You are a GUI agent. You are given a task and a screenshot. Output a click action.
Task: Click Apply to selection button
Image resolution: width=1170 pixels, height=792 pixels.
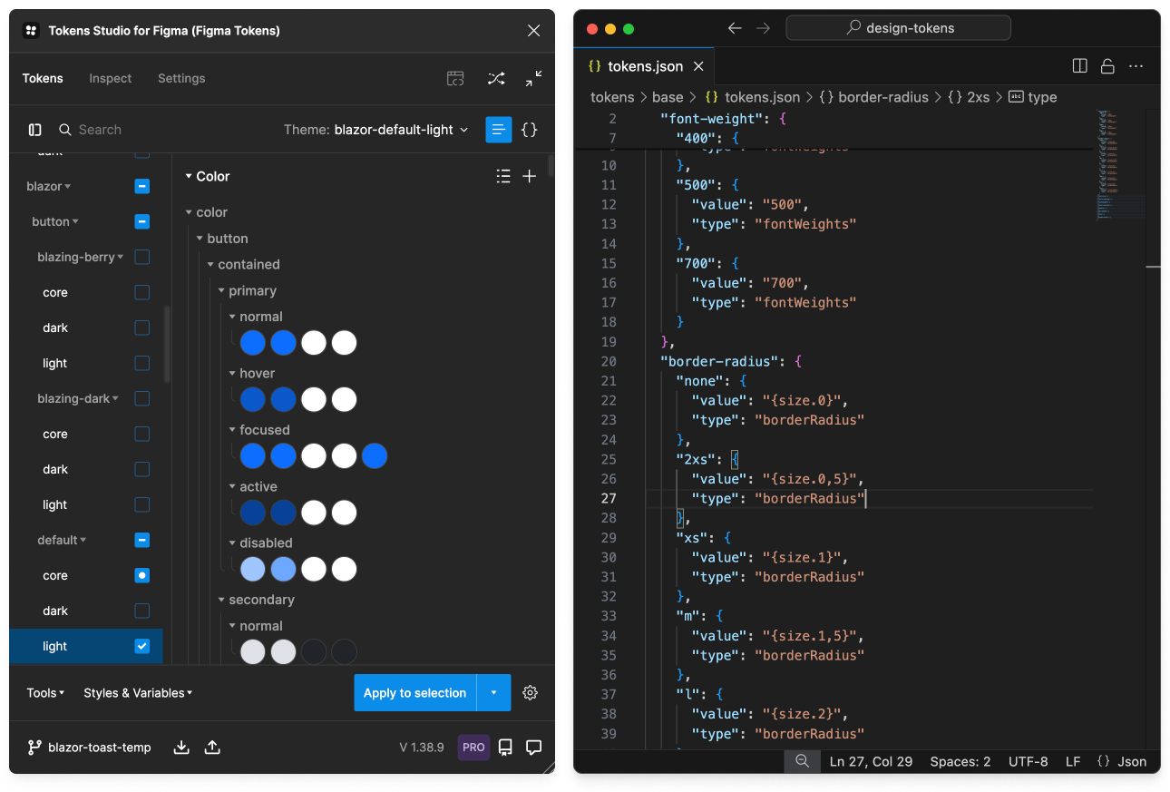tap(415, 693)
